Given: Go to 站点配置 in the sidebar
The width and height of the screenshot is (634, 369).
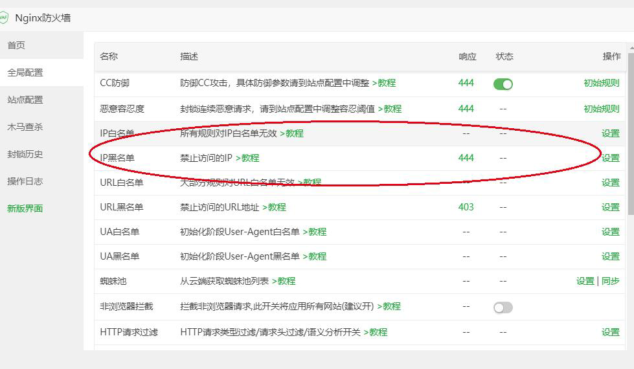Looking at the screenshot, I should pyautogui.click(x=25, y=100).
